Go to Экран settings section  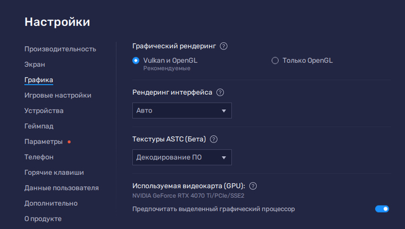click(x=35, y=65)
